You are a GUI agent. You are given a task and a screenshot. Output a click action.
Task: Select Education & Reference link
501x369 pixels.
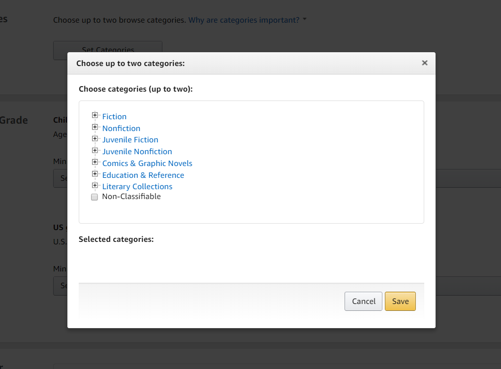(x=143, y=175)
